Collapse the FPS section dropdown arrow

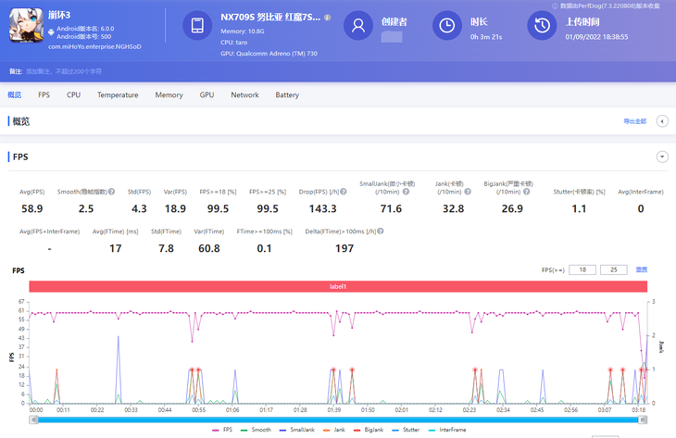(x=662, y=156)
